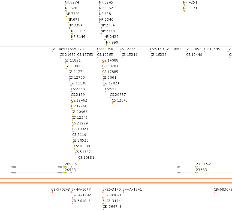The width and height of the screenshot is (232, 211).
Task: Click the NP:5274 insertion label
Action: click(x=72, y=2)
